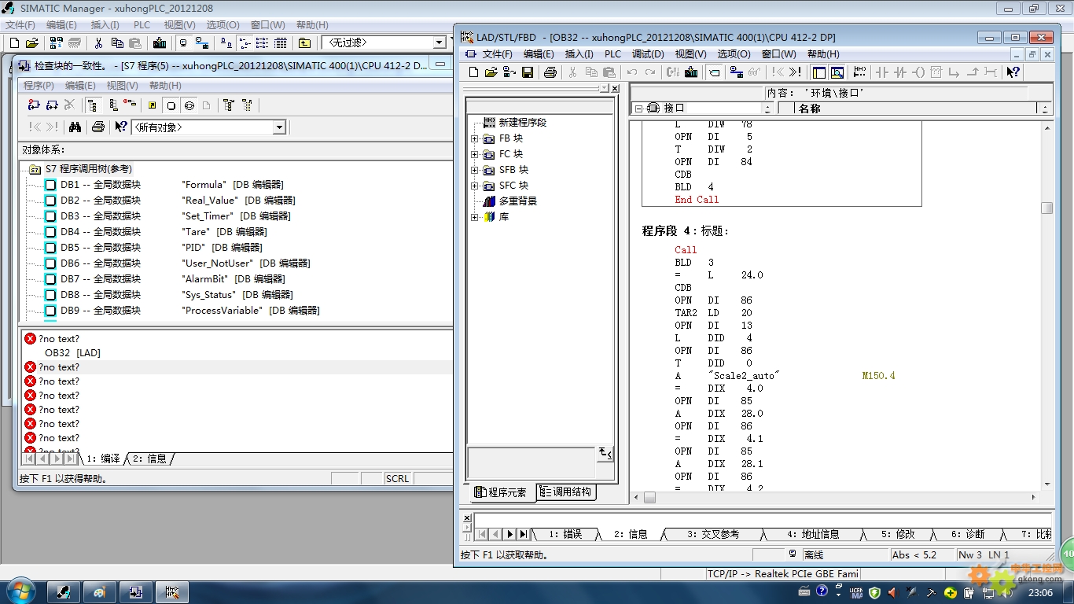Click the code editor vertical scrollbar
This screenshot has height=604, width=1074.
[x=1046, y=306]
